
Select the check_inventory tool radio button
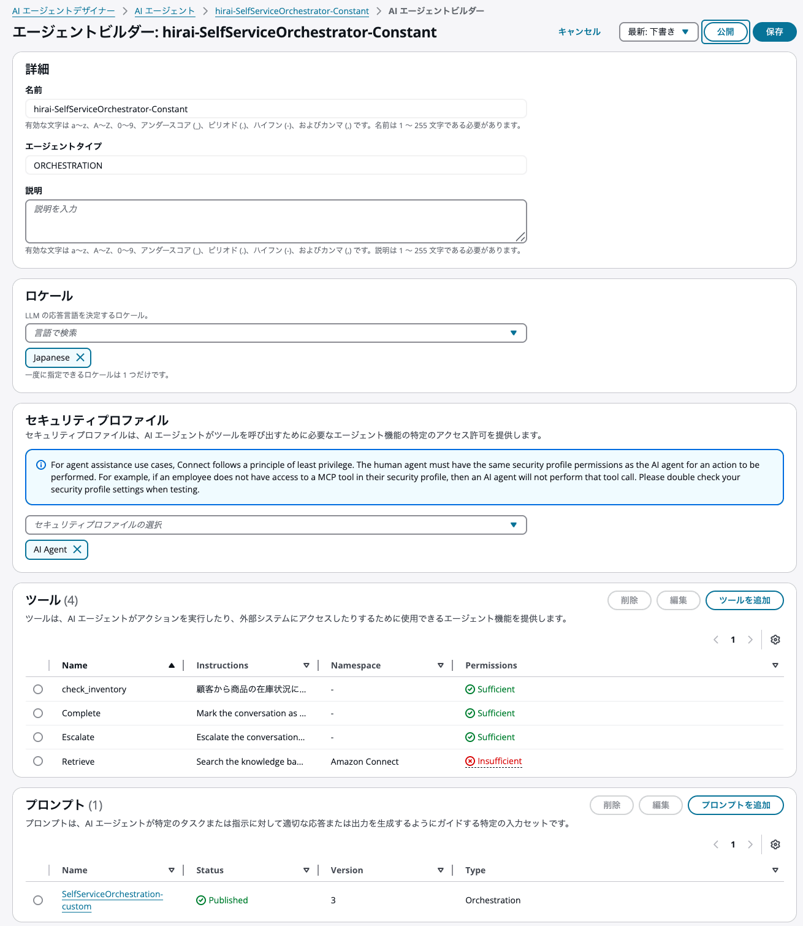(x=38, y=689)
